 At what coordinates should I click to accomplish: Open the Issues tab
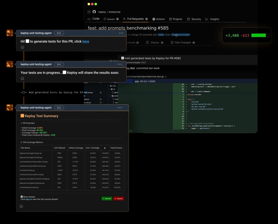(x=111, y=19)
